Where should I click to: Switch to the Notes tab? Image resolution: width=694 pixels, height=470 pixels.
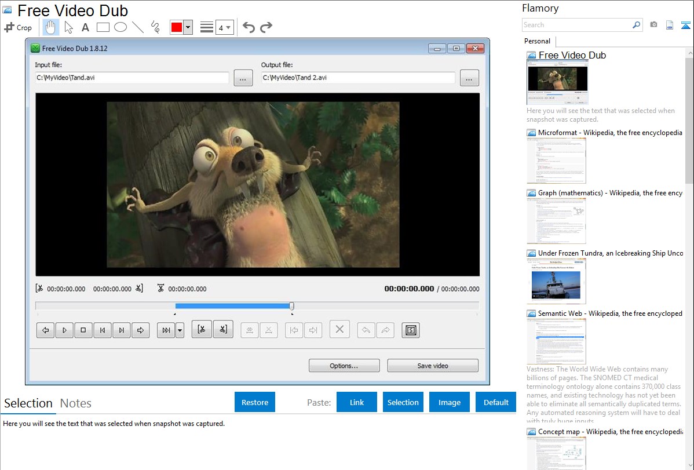(76, 403)
